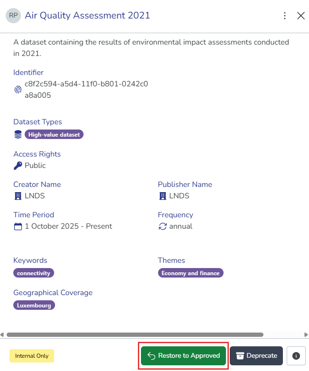Click the database stack icon
Image resolution: width=309 pixels, height=371 pixels.
coord(18,134)
